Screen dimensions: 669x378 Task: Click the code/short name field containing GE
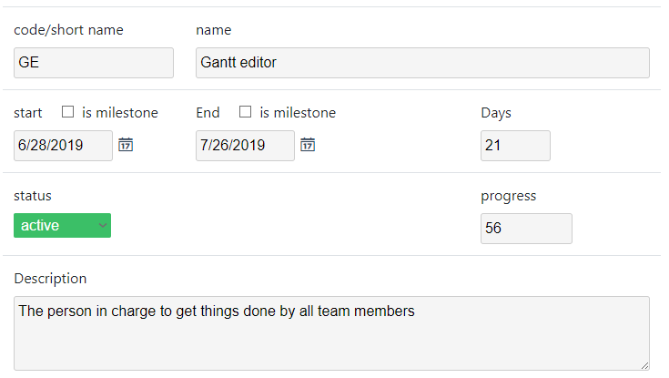click(94, 63)
